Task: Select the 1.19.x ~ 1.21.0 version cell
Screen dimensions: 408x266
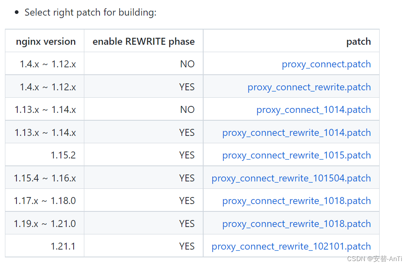Action: [45, 224]
